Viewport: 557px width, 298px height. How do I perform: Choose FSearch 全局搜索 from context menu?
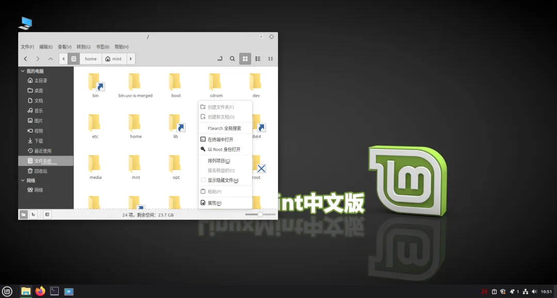click(225, 128)
